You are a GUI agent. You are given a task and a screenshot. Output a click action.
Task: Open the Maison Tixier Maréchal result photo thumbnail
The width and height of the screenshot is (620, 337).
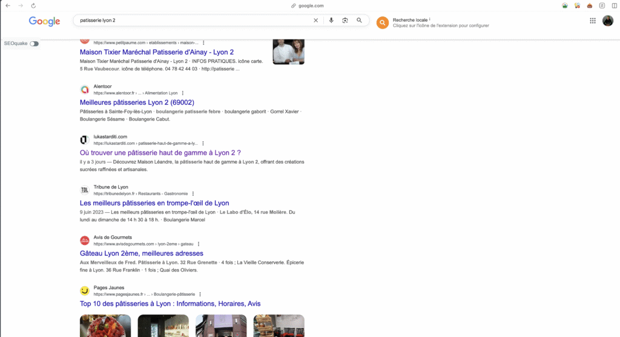[289, 52]
